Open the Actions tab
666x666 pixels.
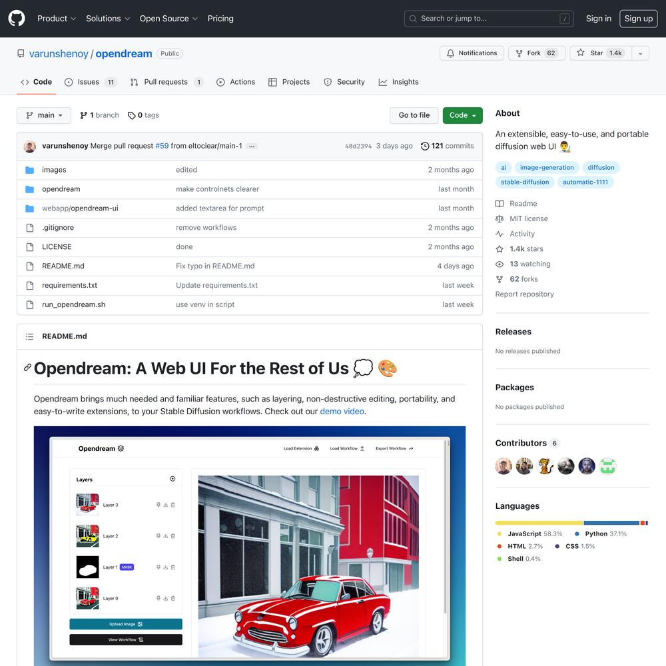pyautogui.click(x=236, y=82)
